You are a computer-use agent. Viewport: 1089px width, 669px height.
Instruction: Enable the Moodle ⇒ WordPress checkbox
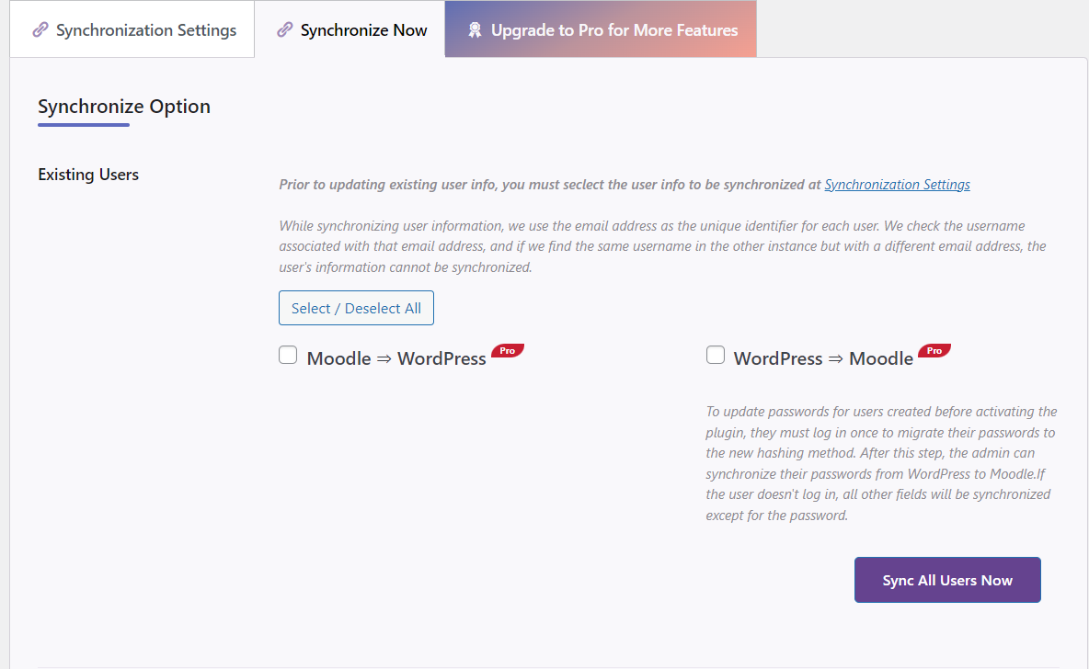289,356
